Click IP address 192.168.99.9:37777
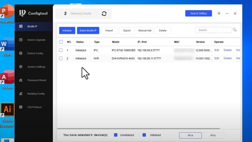 coord(148,50)
